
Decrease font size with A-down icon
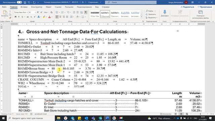pyautogui.click(x=41, y=12)
